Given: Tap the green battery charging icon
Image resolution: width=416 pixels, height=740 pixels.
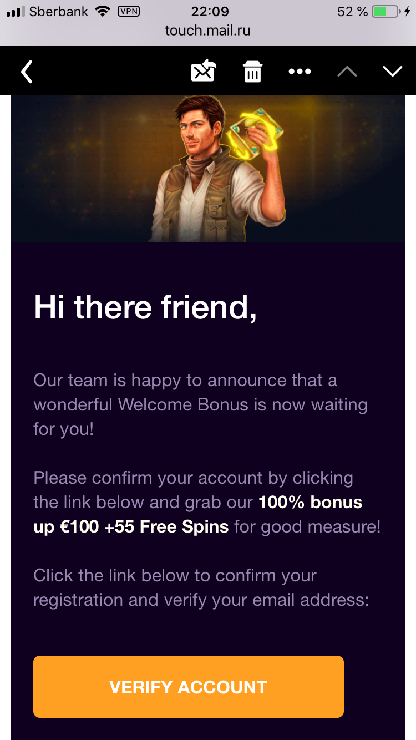Looking at the screenshot, I should tap(387, 11).
